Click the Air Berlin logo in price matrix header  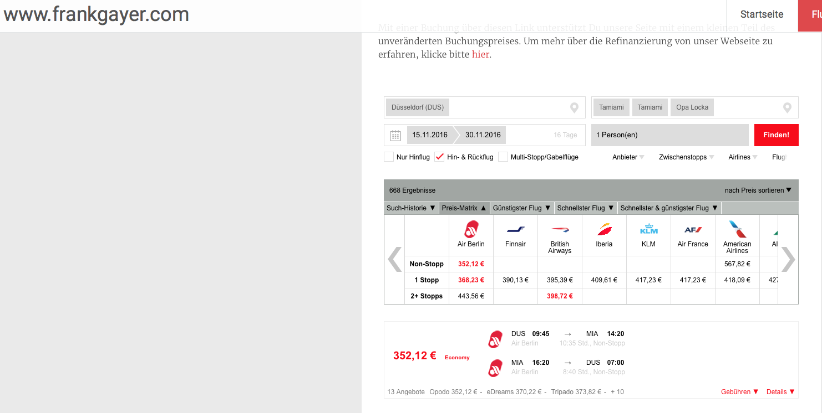coord(471,229)
